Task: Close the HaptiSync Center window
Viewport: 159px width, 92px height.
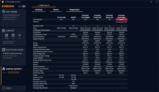Action: (x=156, y=2)
